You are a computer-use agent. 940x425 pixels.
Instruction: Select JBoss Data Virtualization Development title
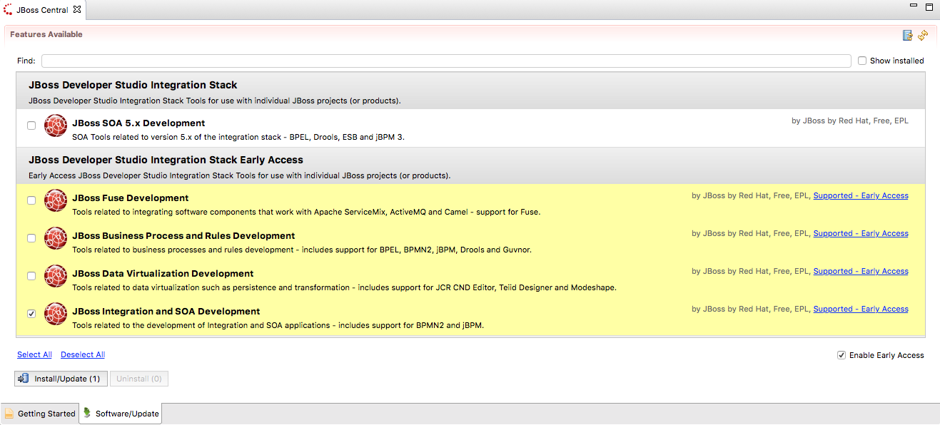coord(163,274)
